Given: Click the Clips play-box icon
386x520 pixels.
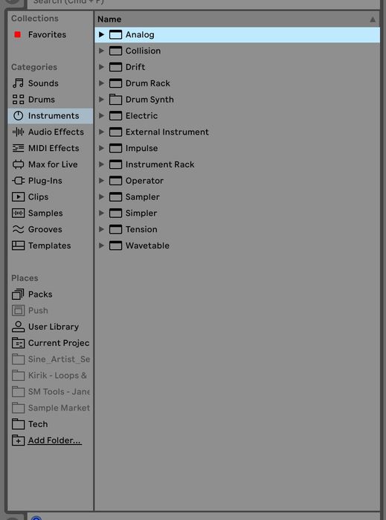Looking at the screenshot, I should pos(19,197).
